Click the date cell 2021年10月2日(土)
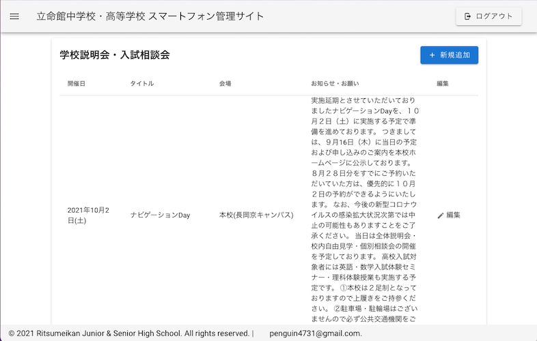 point(88,215)
